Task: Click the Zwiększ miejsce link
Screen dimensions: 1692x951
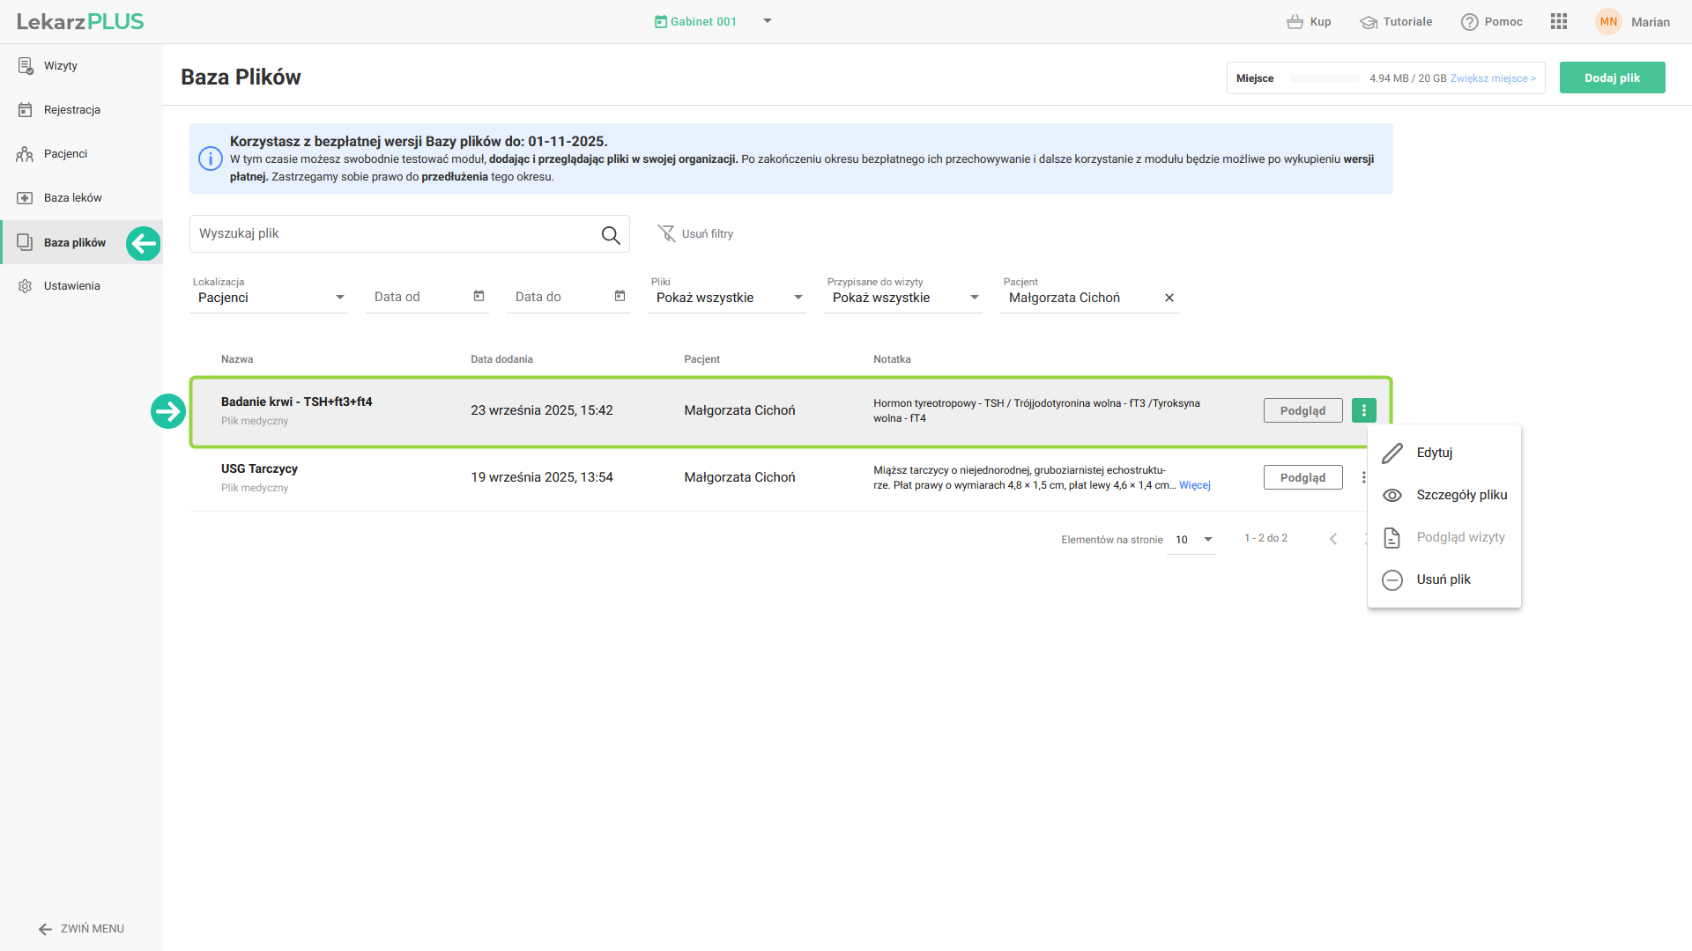Action: pyautogui.click(x=1493, y=78)
